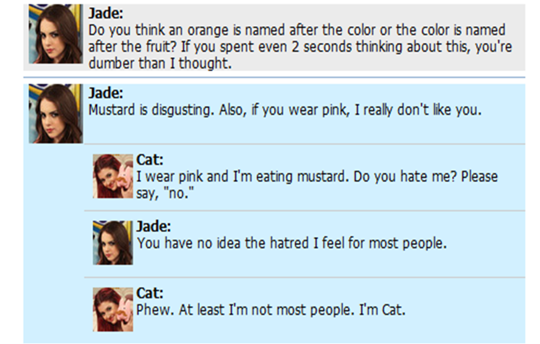Click empty blue area below the mustard post text
The width and height of the screenshot is (540, 344).
[303, 131]
